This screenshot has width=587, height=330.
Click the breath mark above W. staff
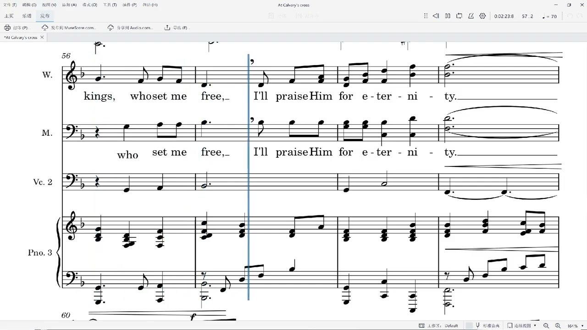point(252,62)
